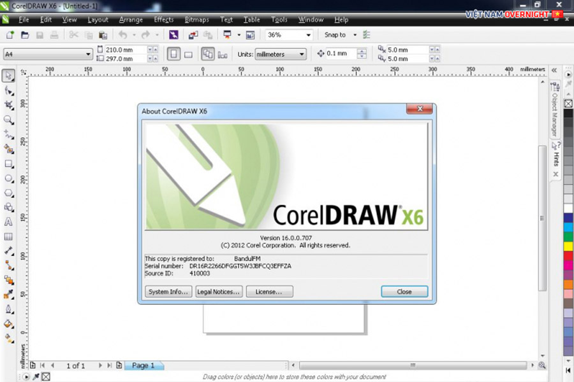Viewport: 574px width, 382px height.
Task: Select the Fill tool
Action: click(8, 324)
